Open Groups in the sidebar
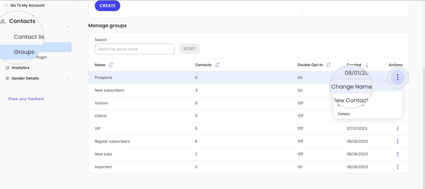 pyautogui.click(x=24, y=52)
